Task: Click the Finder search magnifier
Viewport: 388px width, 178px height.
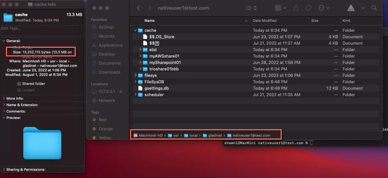Action: point(374,8)
